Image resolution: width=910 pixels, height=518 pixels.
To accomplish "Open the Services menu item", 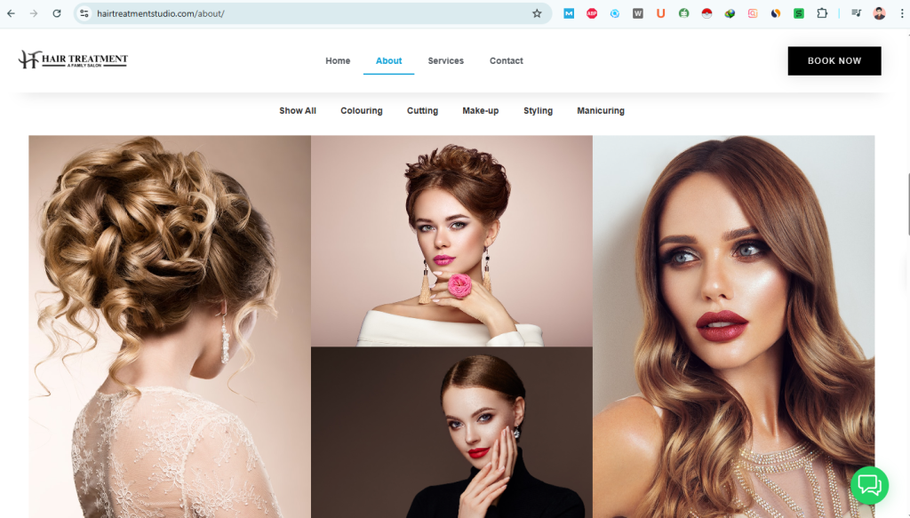I will [445, 61].
